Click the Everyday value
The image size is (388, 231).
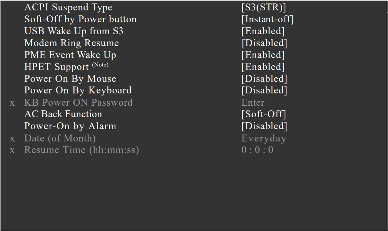264,138
